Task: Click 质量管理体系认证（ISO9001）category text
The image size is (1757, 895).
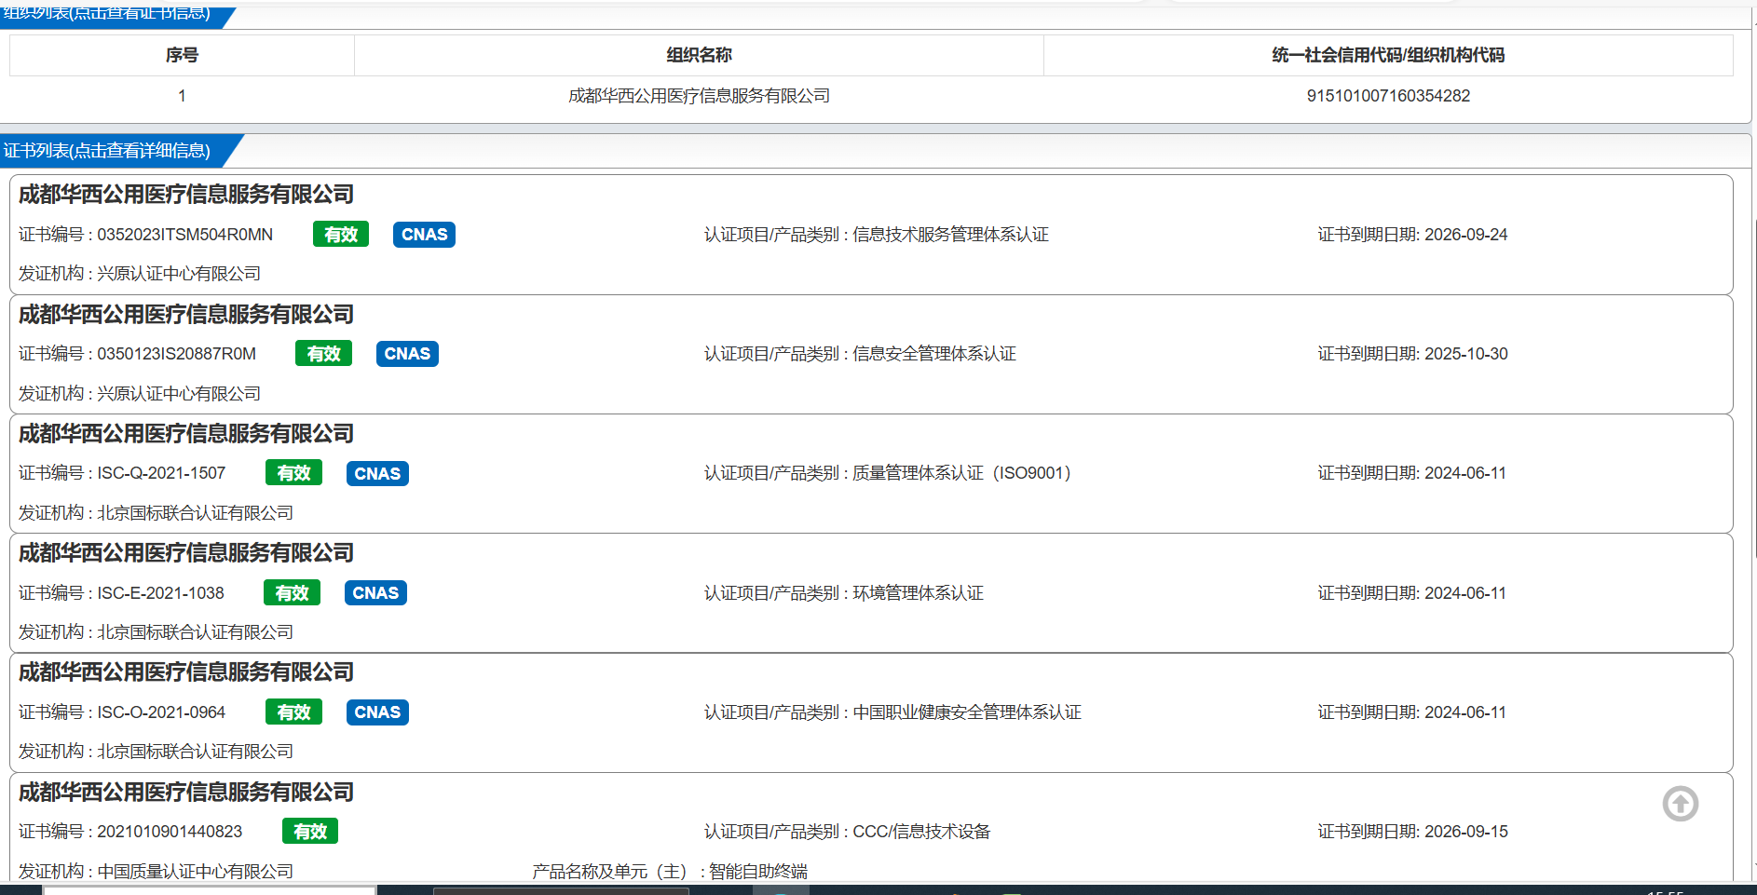Action: [962, 473]
